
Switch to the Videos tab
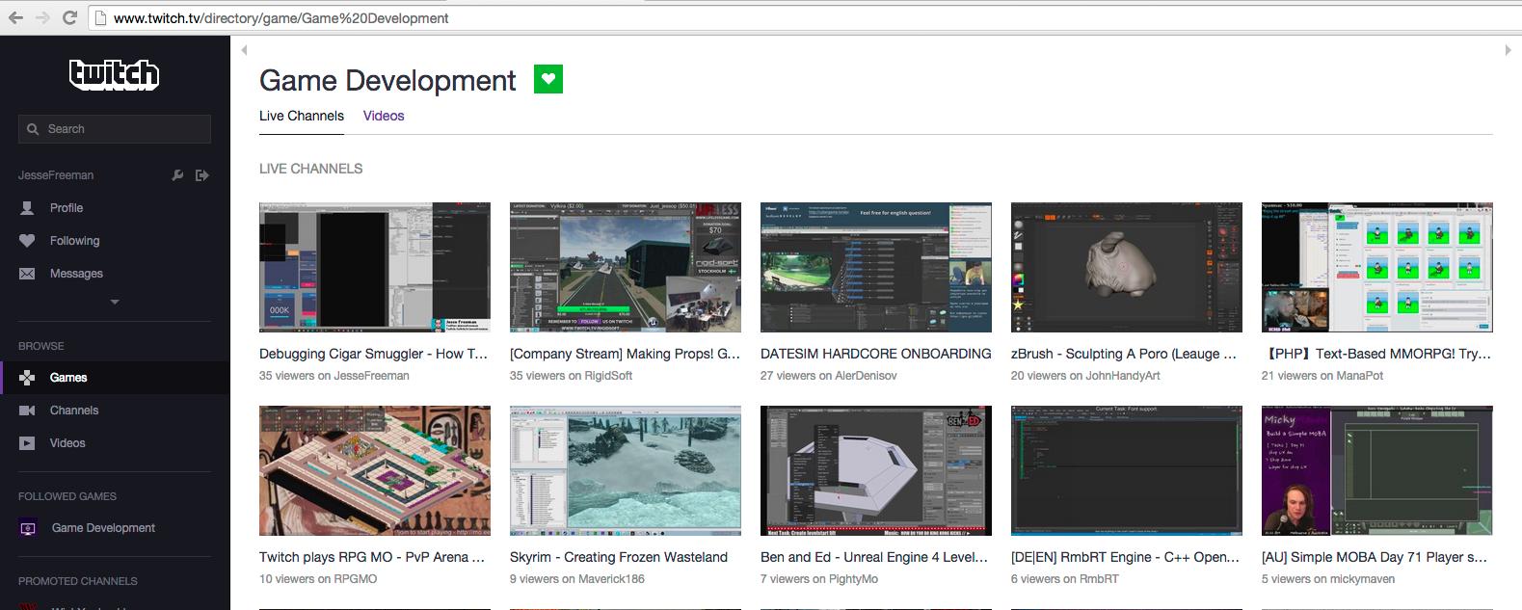384,116
